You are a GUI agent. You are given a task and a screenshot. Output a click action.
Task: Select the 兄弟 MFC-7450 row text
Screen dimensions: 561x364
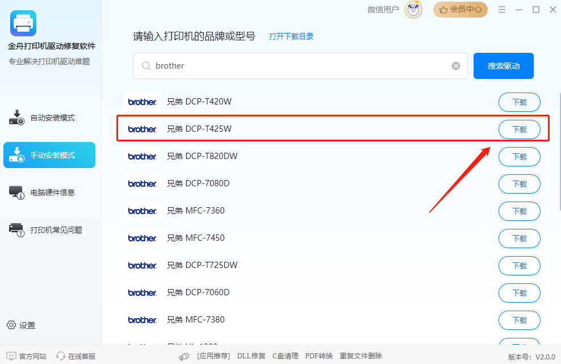(x=196, y=238)
